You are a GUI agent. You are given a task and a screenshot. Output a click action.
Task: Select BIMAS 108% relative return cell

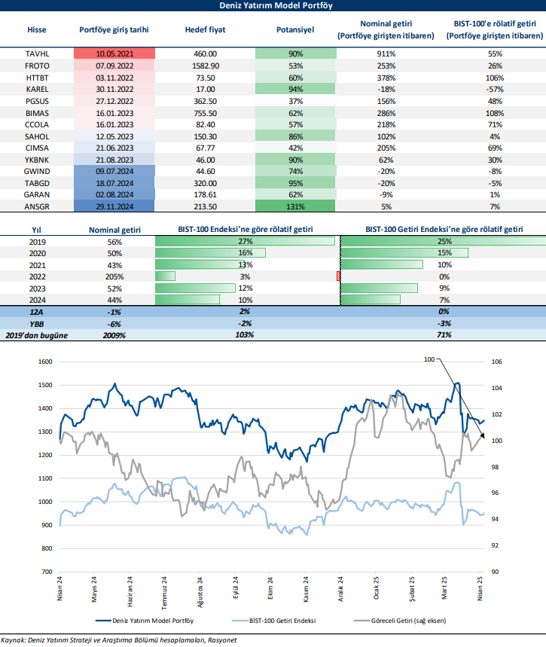(x=495, y=112)
